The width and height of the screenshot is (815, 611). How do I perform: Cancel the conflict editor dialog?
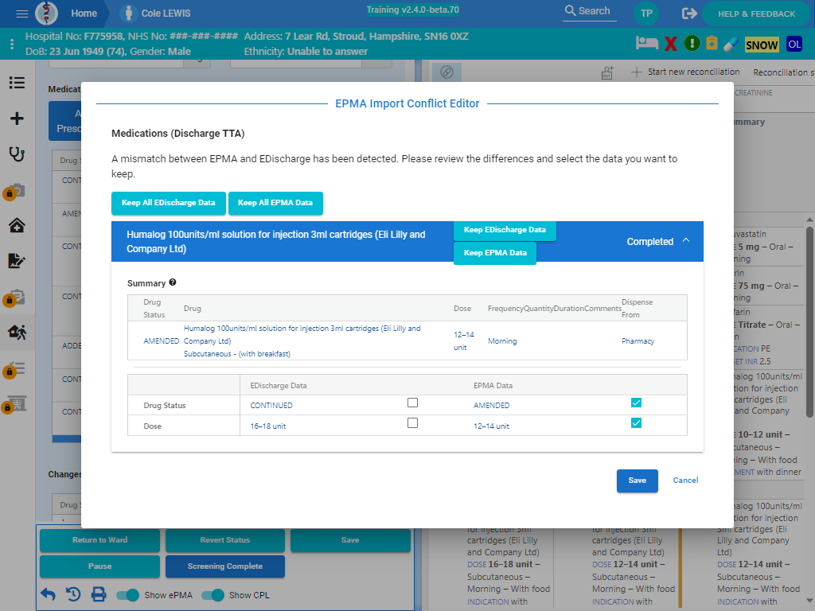(x=685, y=481)
